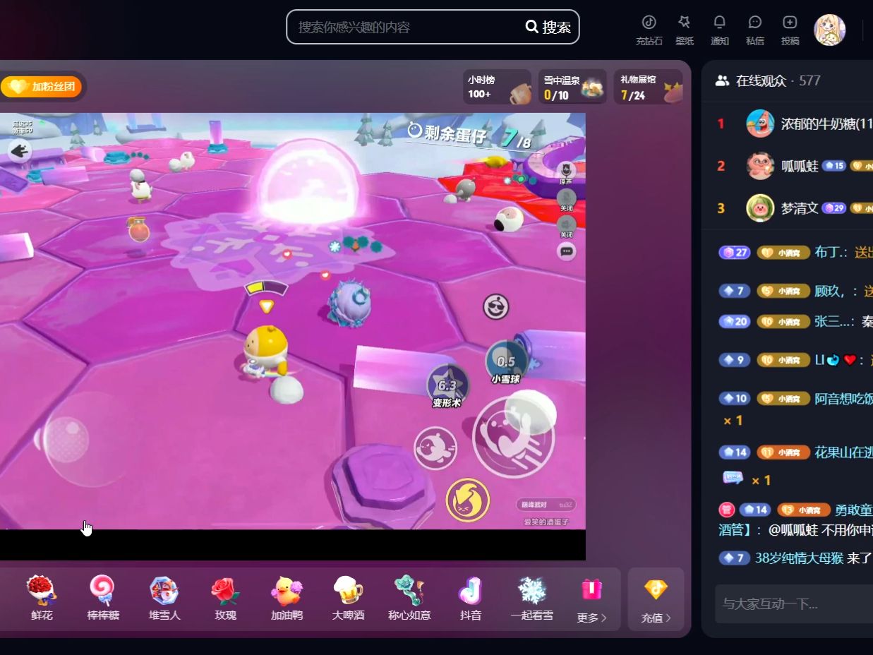Send the 称心如意 gift
Viewport: 873px width, 655px height.
tap(409, 598)
